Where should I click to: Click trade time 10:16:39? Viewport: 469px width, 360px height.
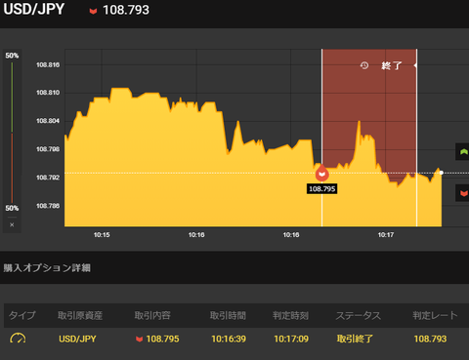click(229, 339)
